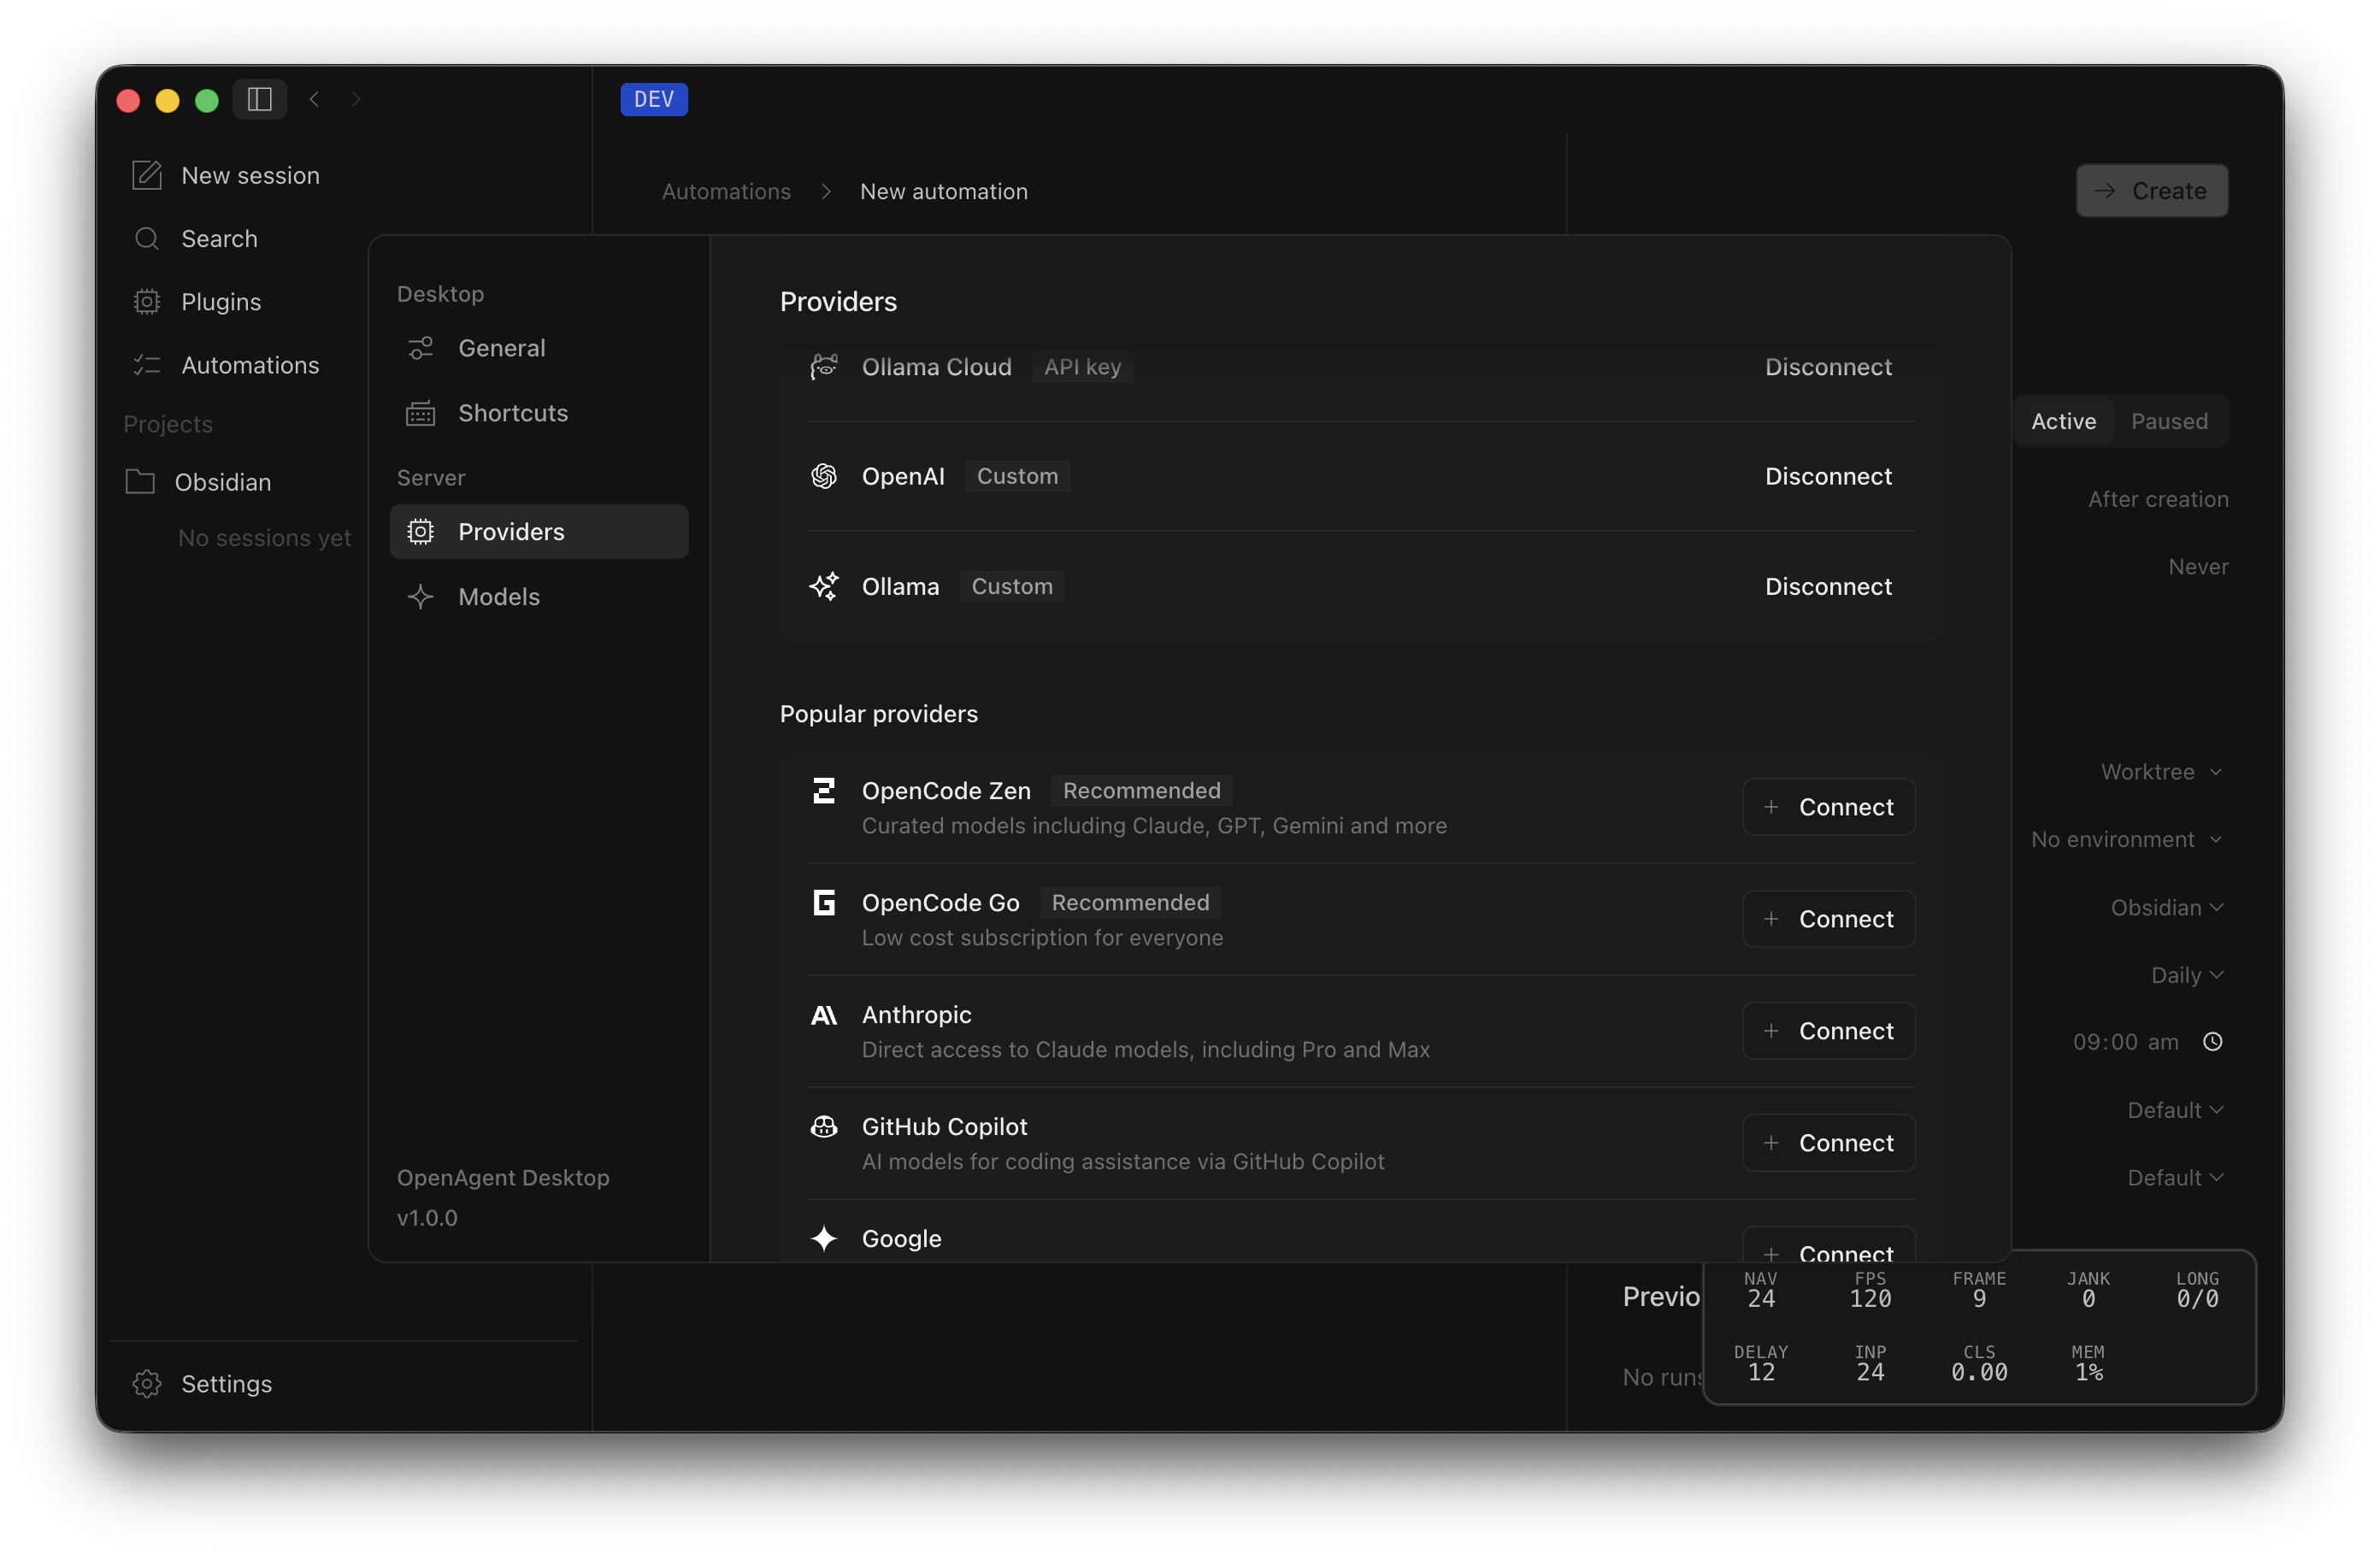Click the Google sparkle logo
Screen dimensions: 2380x1559
pyautogui.click(x=824, y=1238)
